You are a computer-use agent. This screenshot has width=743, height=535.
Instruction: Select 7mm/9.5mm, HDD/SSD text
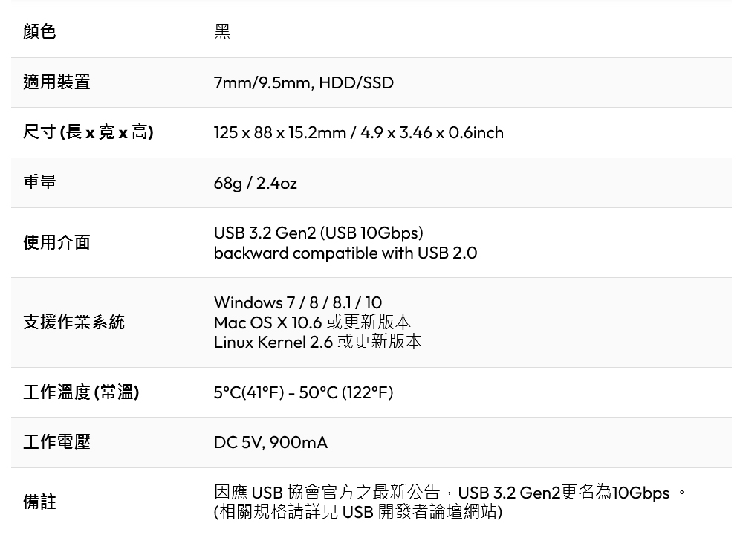click(x=304, y=83)
